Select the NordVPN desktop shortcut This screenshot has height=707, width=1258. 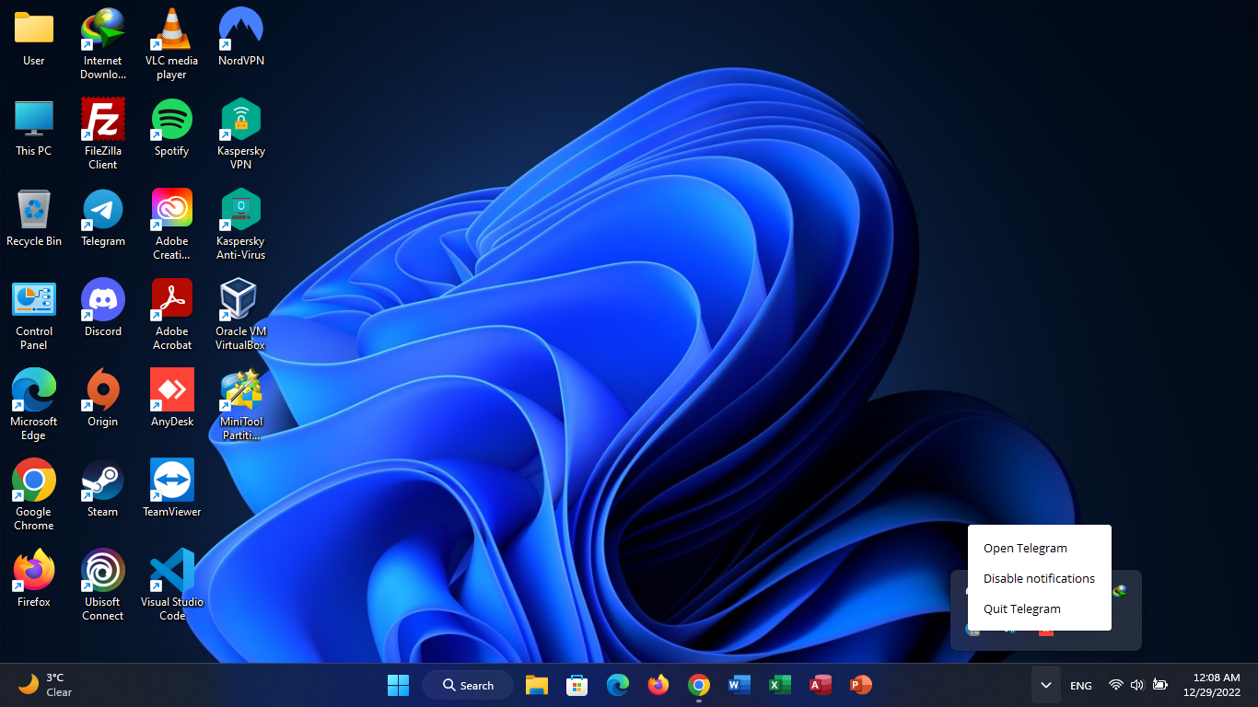pos(241,38)
